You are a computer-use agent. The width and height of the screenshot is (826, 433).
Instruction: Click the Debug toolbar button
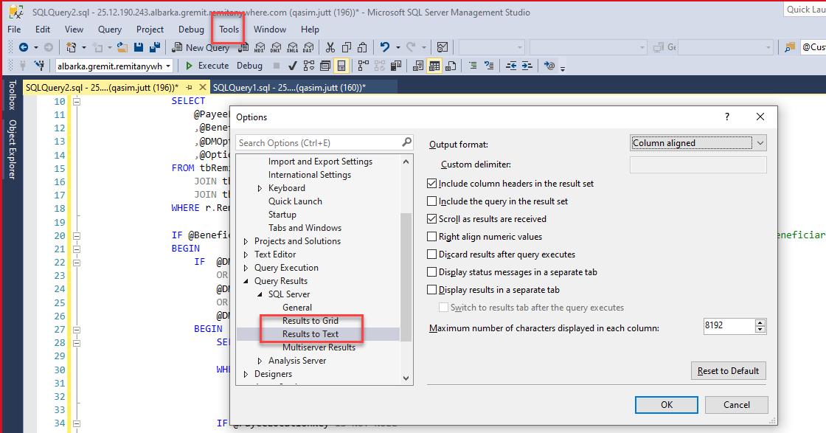pos(249,66)
